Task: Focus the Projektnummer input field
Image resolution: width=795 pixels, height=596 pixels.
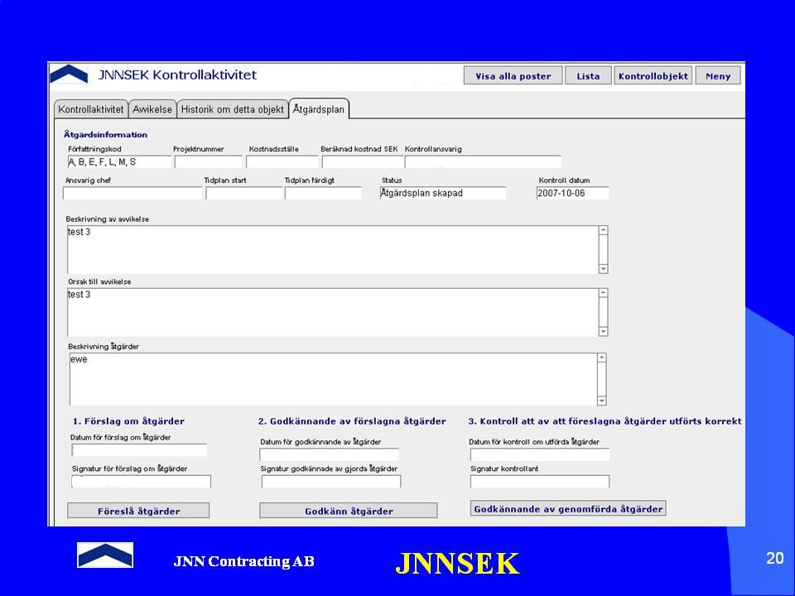Action: coord(209,162)
